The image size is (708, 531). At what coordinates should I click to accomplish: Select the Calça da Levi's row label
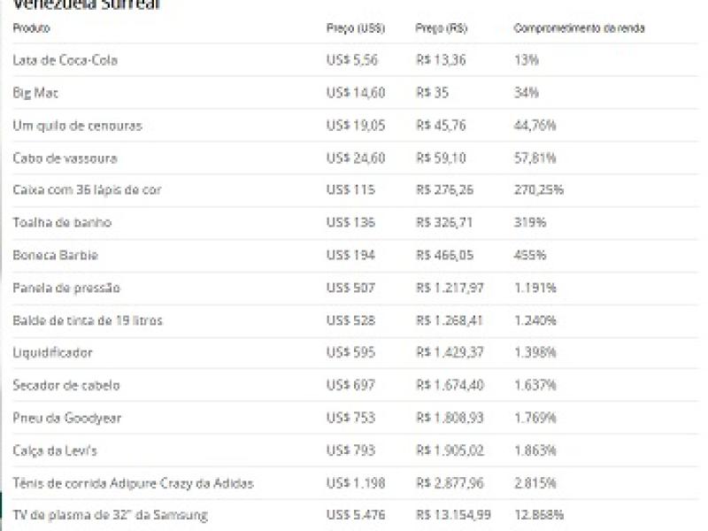pos(55,450)
